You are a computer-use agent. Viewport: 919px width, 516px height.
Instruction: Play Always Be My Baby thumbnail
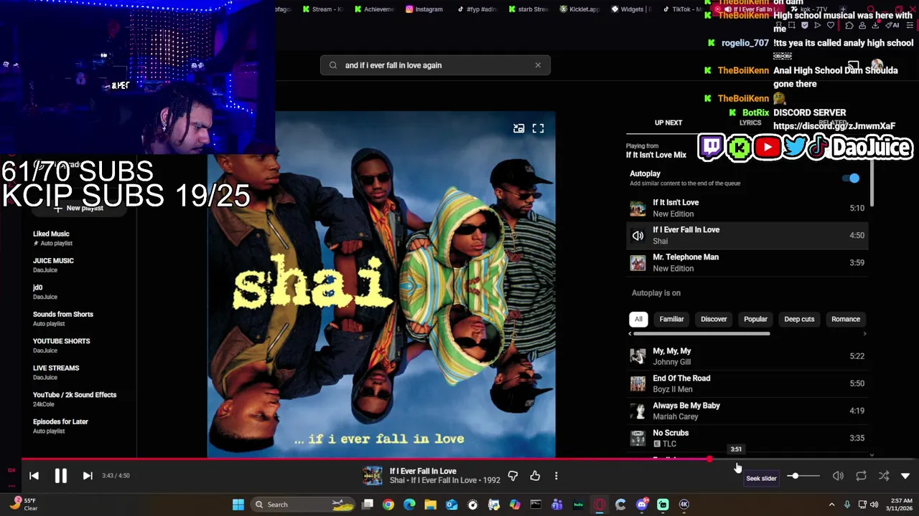tap(638, 411)
